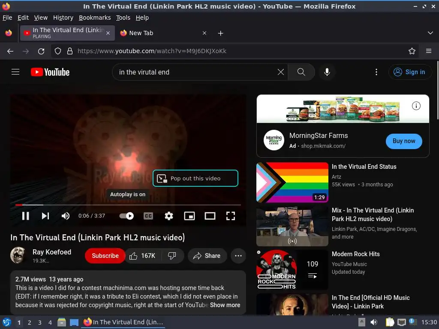The width and height of the screenshot is (439, 329).
Task: Toggle the Autoplay switch
Action: (x=126, y=216)
